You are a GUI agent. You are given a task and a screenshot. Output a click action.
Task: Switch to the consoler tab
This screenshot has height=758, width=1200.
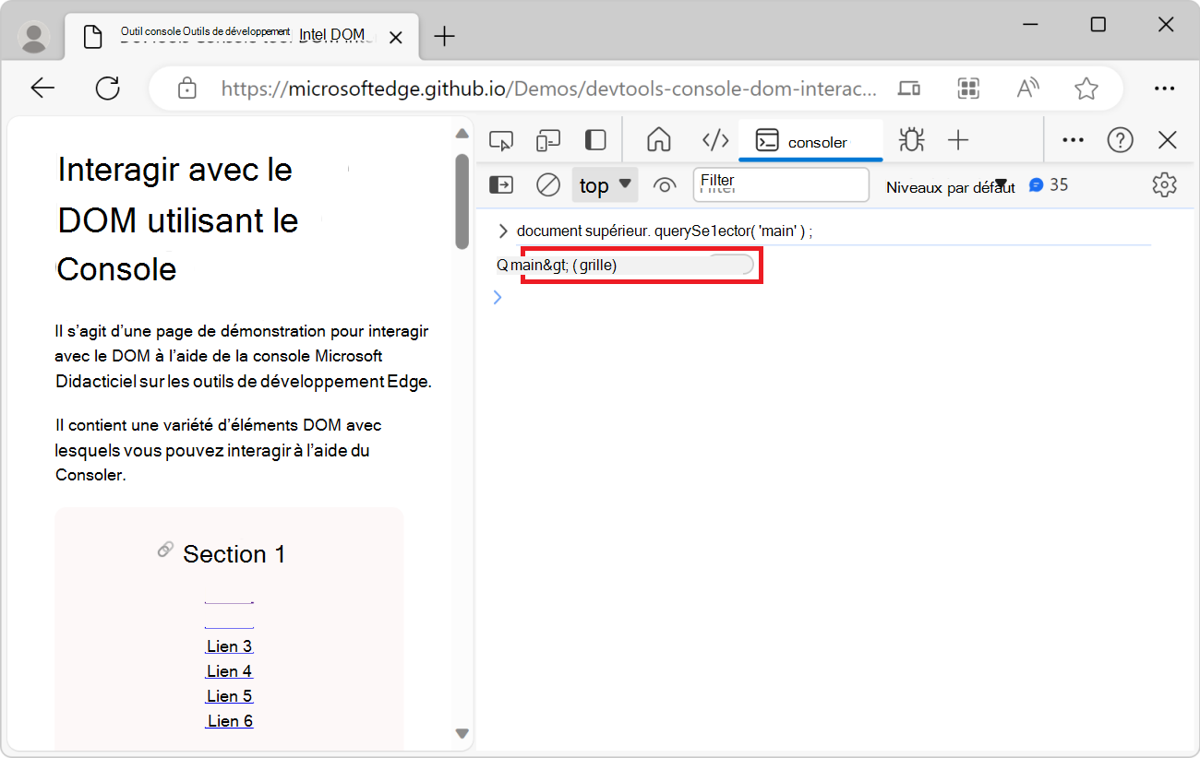point(810,141)
